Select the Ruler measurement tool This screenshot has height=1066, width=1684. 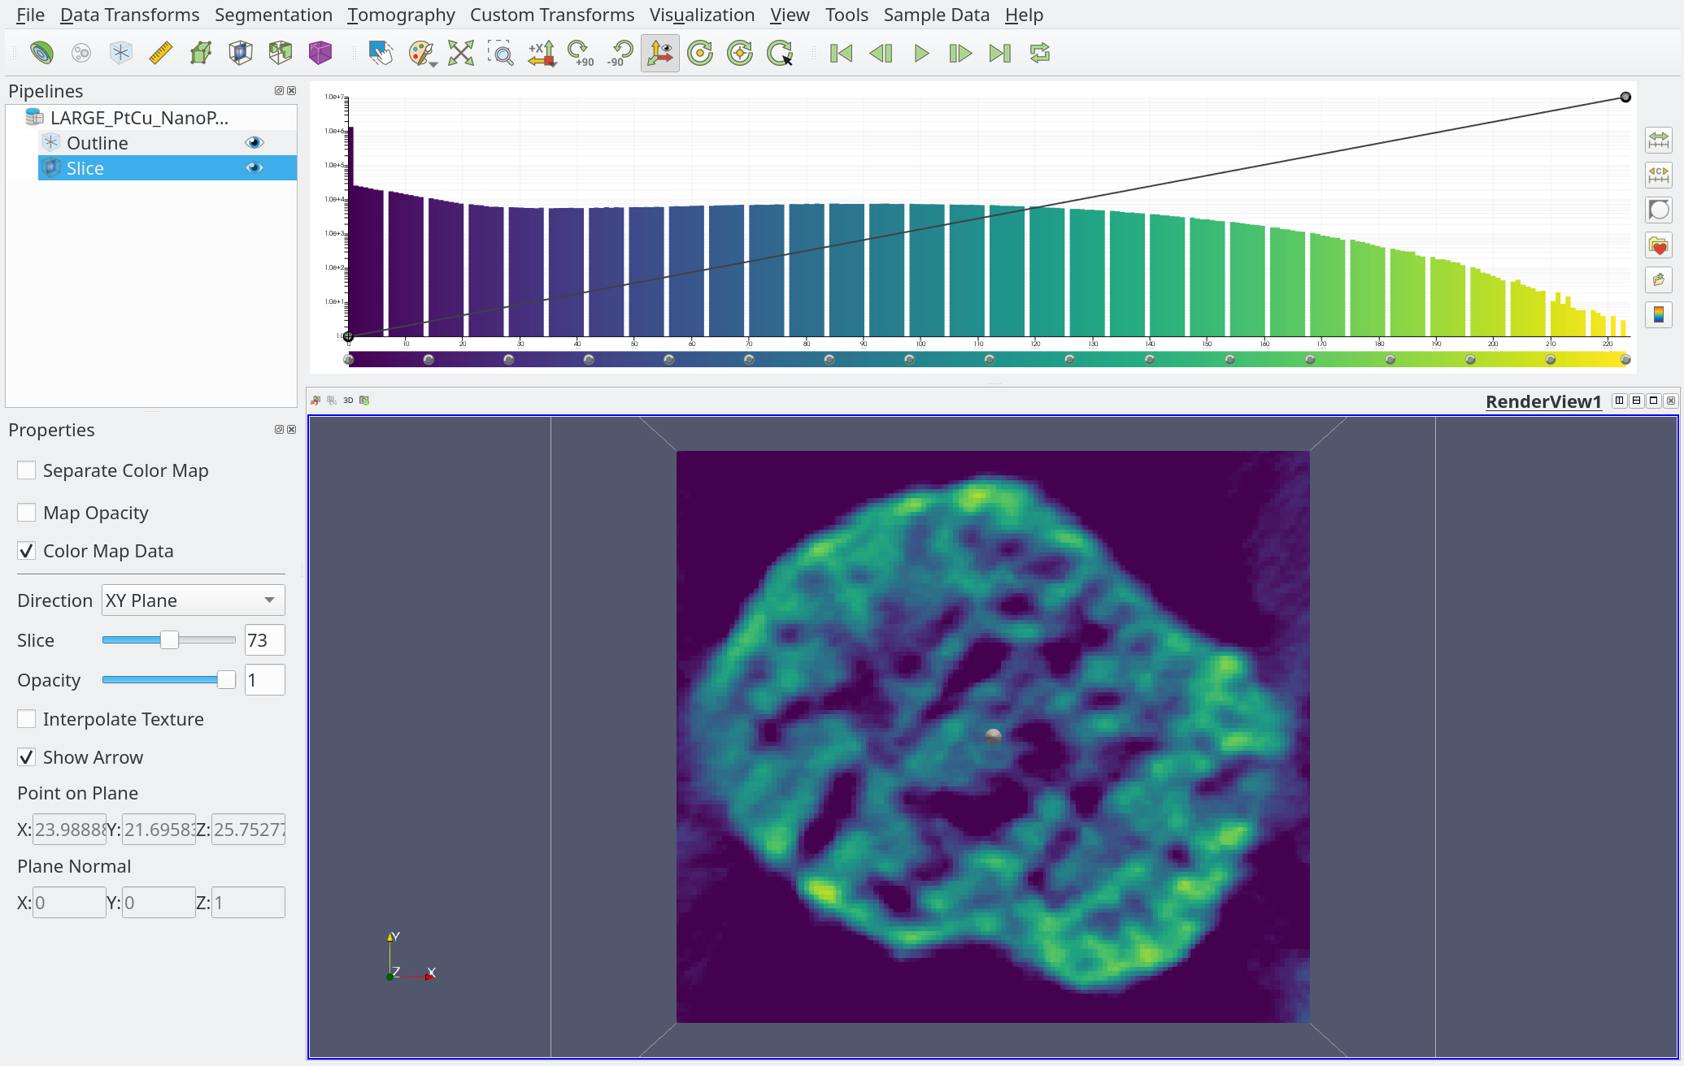click(161, 54)
